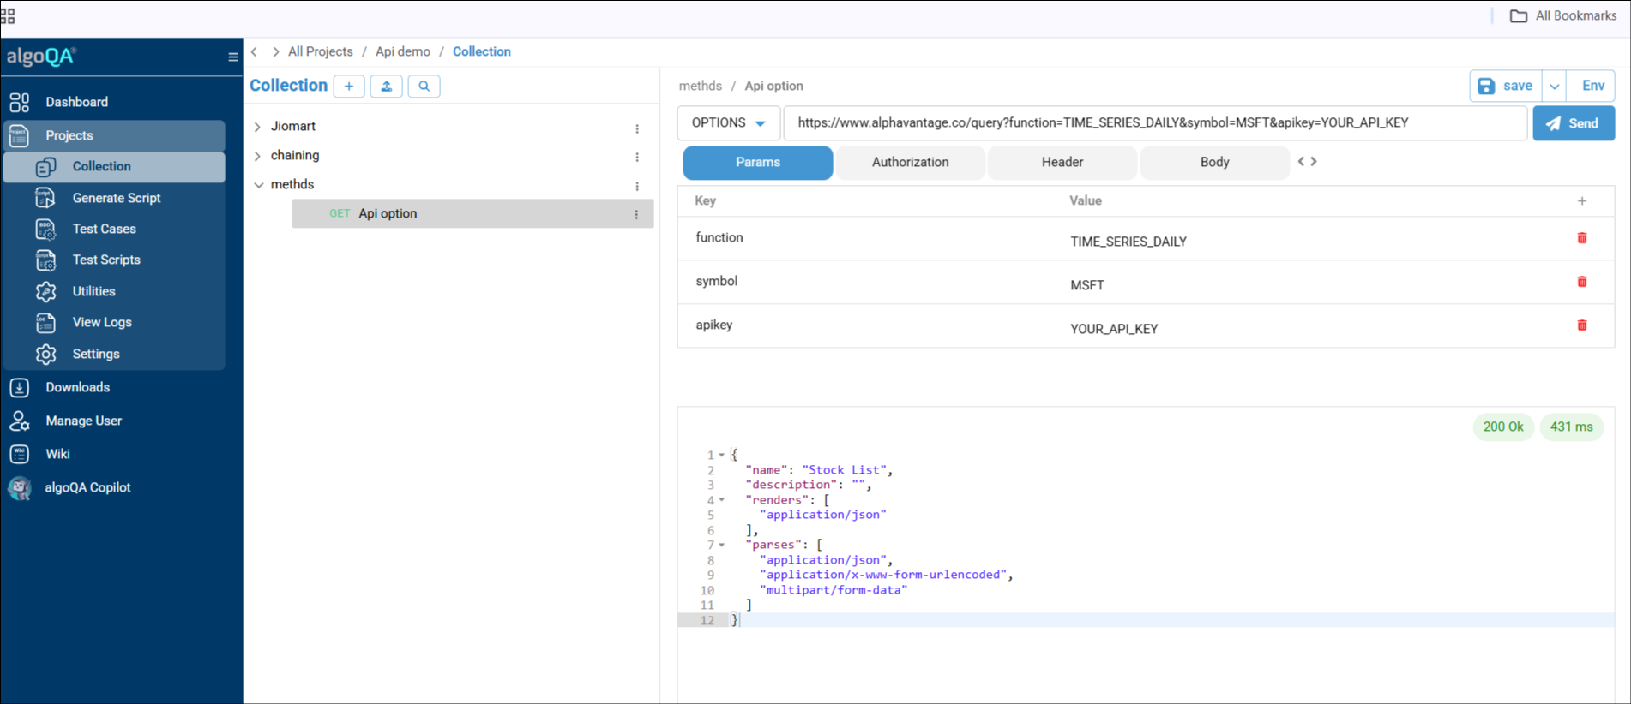Click the Projects sidebar icon
This screenshot has height=704, width=1631.
click(x=20, y=135)
